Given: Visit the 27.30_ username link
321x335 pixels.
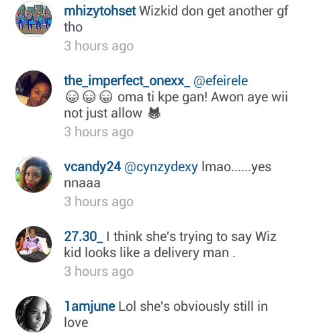Looking at the screenshot, I should pyautogui.click(x=83, y=237).
